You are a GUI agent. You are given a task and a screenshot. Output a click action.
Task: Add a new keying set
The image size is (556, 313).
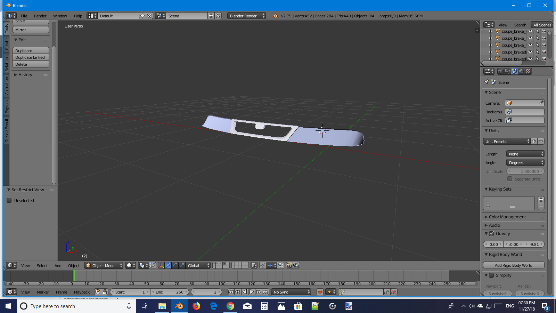click(x=541, y=200)
